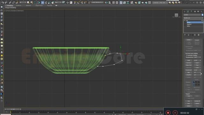Activate the Select and Move tool
204x115 pixels.
(42, 3)
